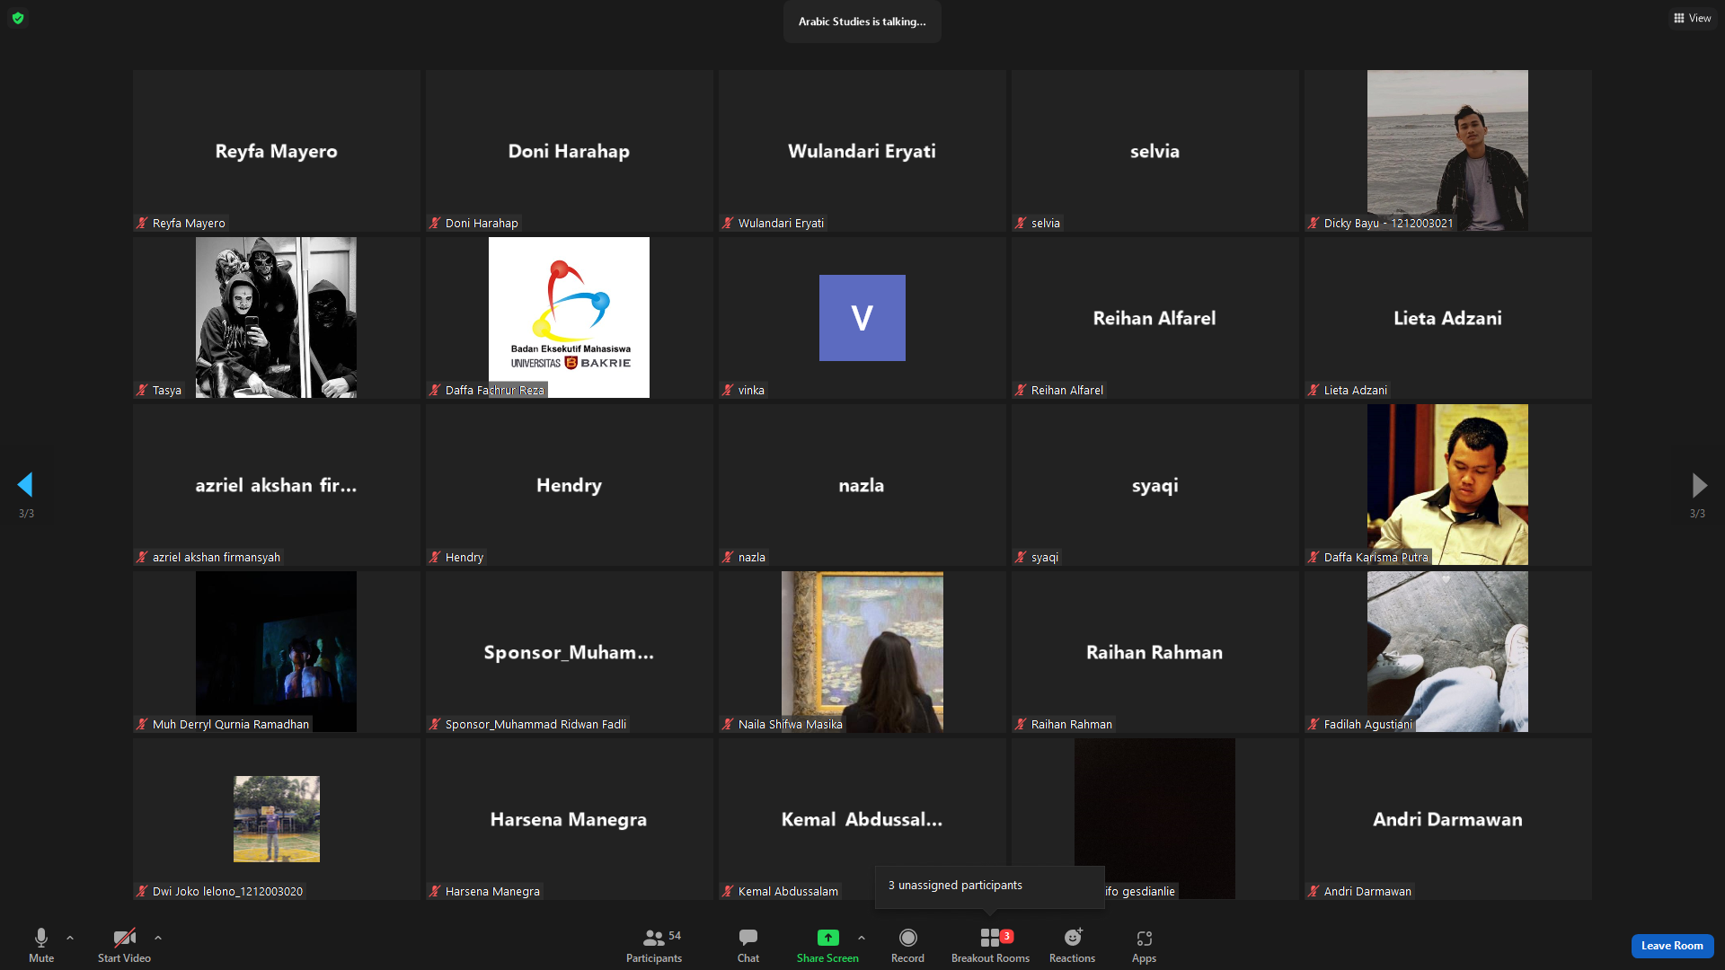
Task: Go to next gallery page with right arrow
Action: pyautogui.click(x=1699, y=485)
